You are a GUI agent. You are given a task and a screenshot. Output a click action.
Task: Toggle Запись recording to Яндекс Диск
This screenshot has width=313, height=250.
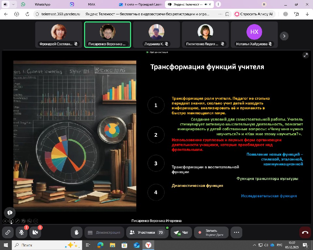(x=211, y=232)
